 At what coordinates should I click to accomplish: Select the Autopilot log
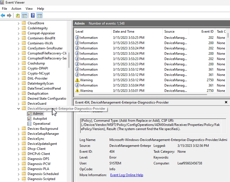[x=40, y=119]
